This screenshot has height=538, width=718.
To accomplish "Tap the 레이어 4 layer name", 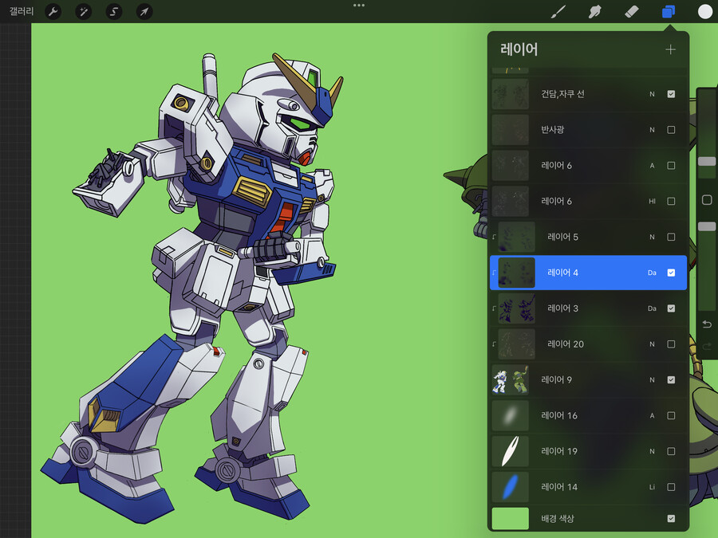I will tap(562, 273).
